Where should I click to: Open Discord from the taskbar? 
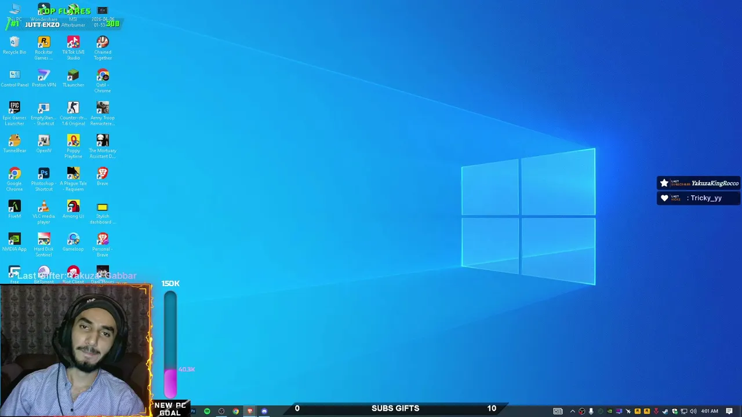[x=264, y=411]
